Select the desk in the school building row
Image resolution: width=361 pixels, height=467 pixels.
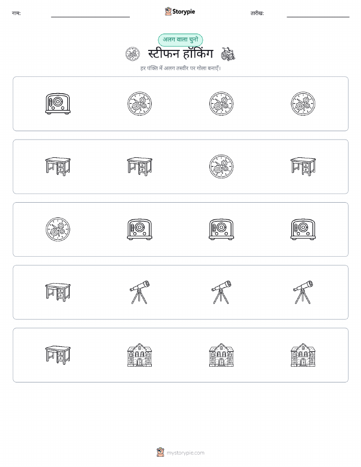point(58,355)
